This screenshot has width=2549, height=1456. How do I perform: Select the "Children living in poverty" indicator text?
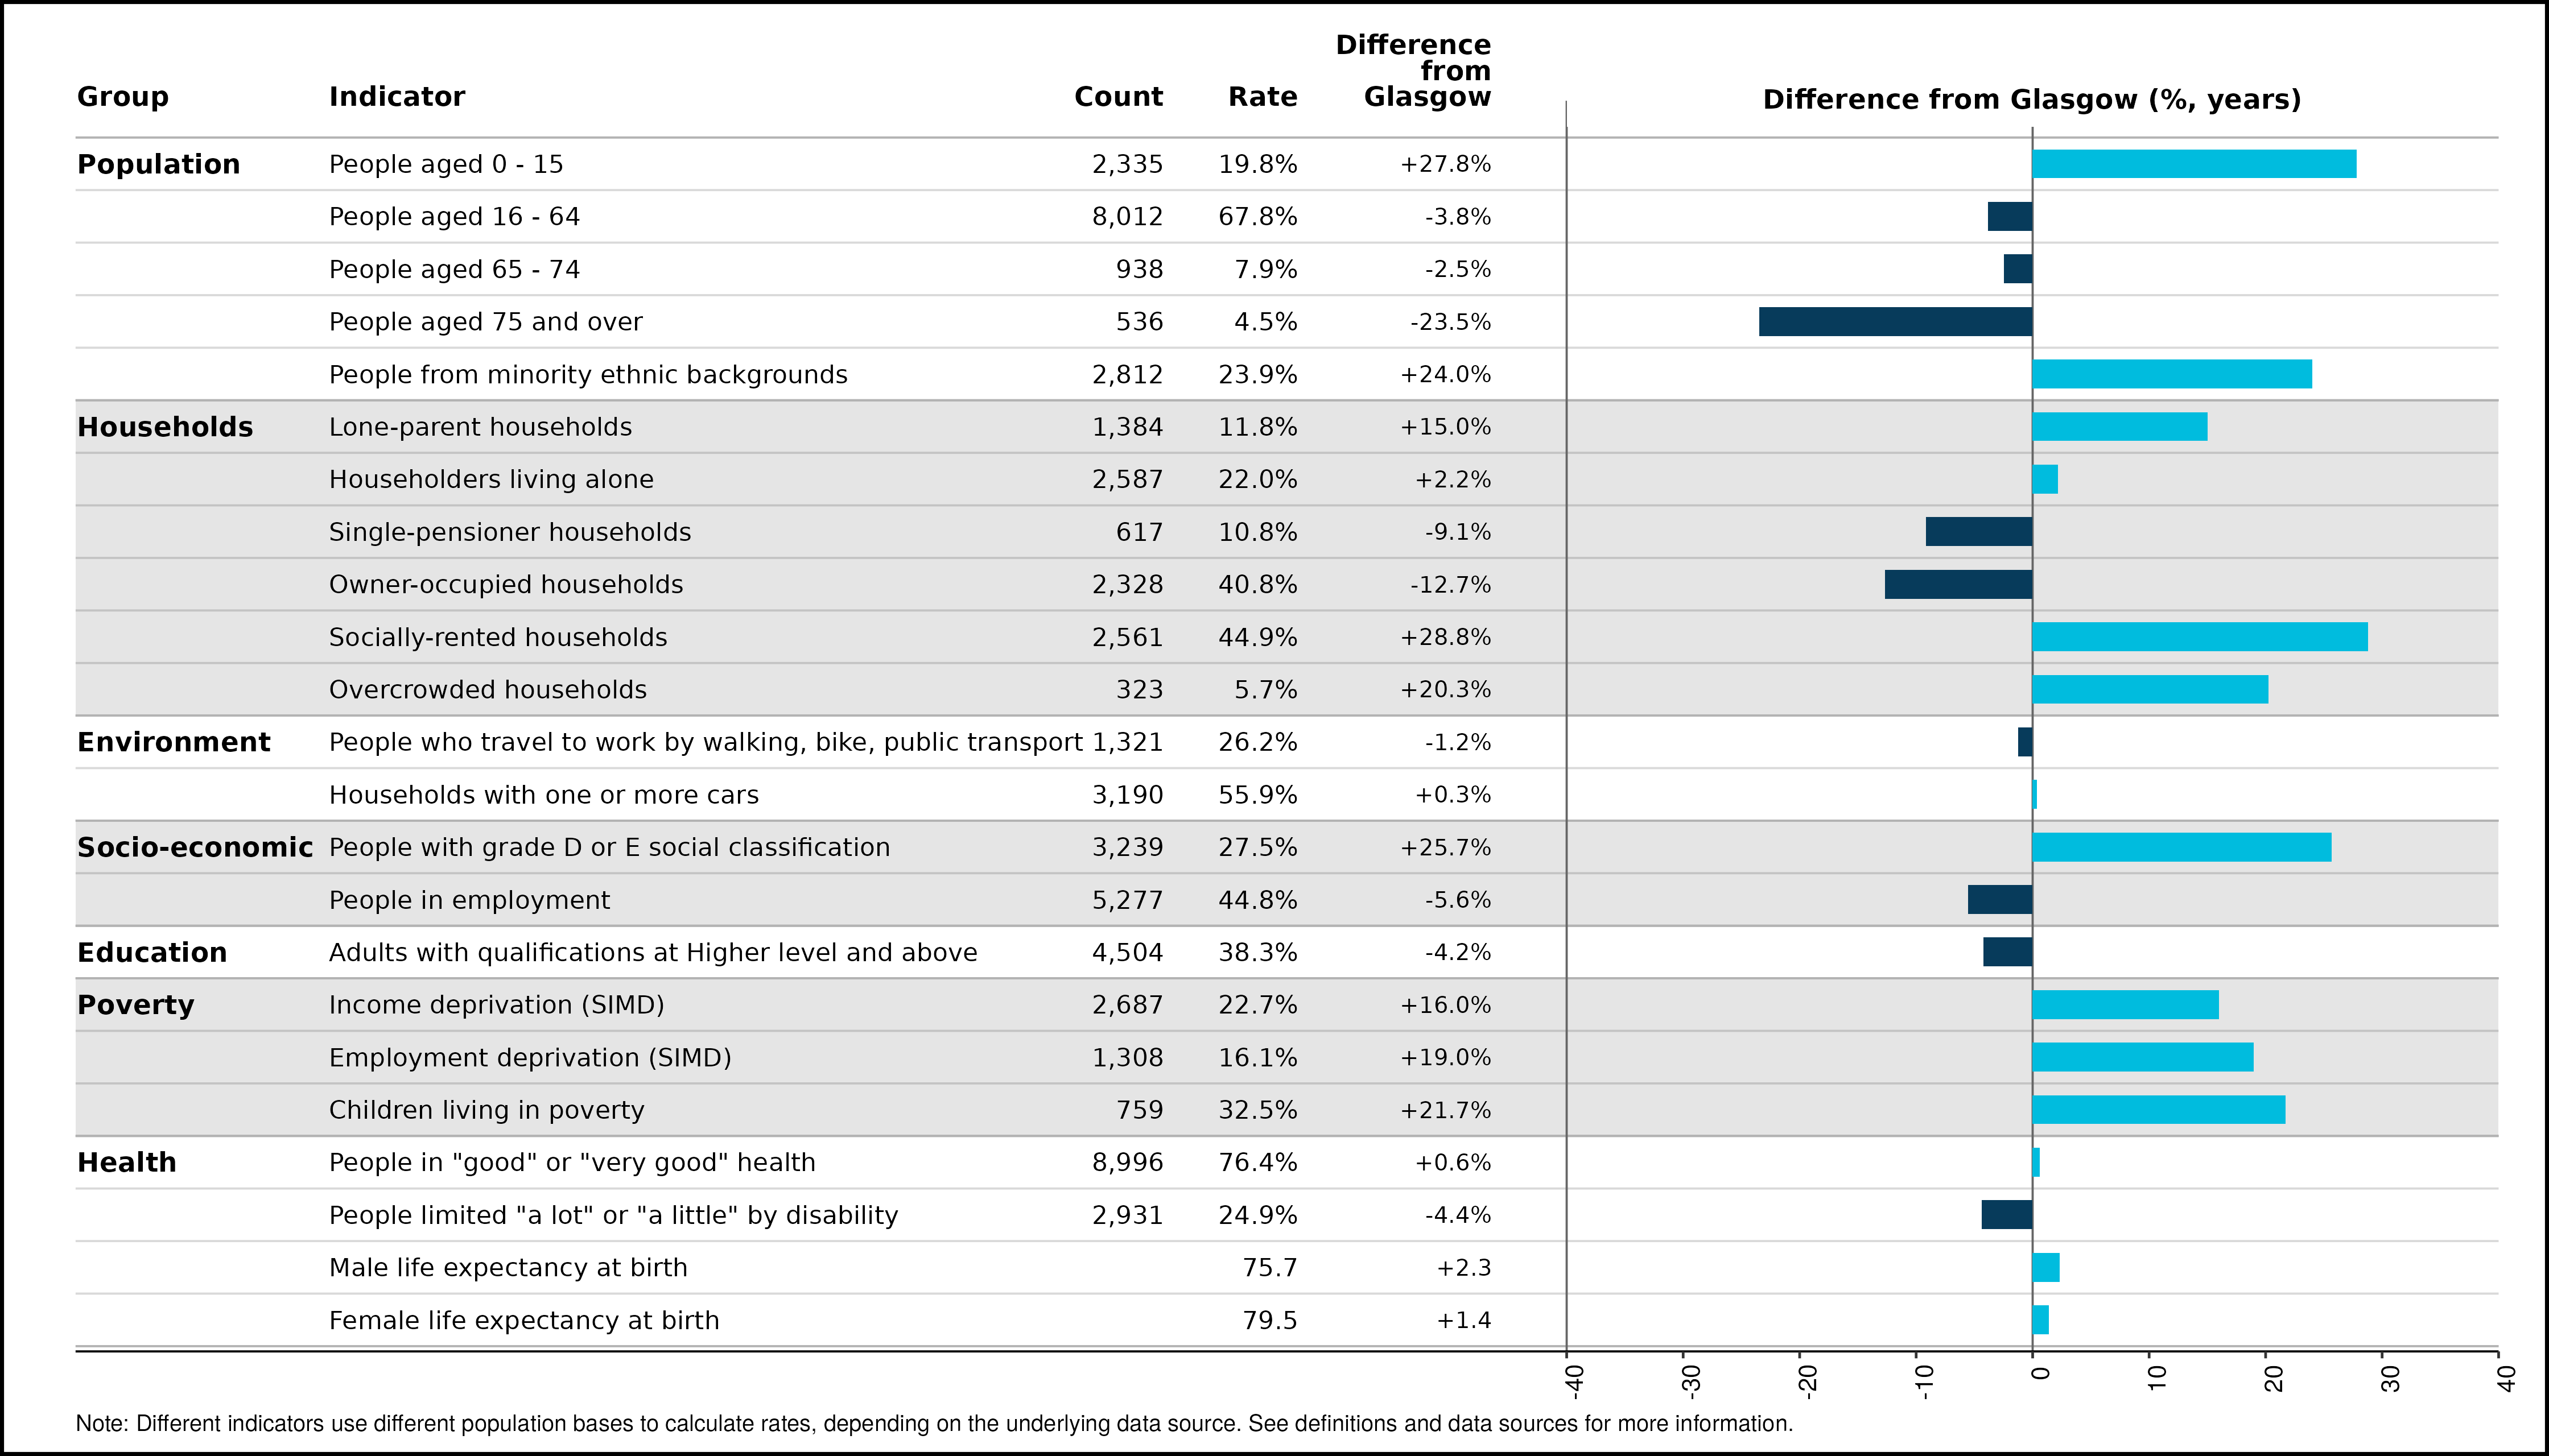(486, 1110)
